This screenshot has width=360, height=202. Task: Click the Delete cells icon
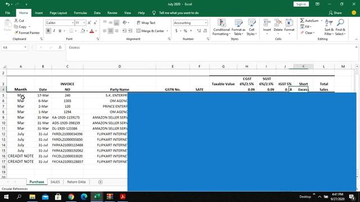coord(278,23)
